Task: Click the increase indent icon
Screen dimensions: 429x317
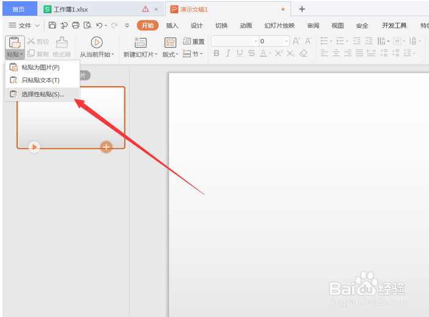Action: (x=369, y=41)
